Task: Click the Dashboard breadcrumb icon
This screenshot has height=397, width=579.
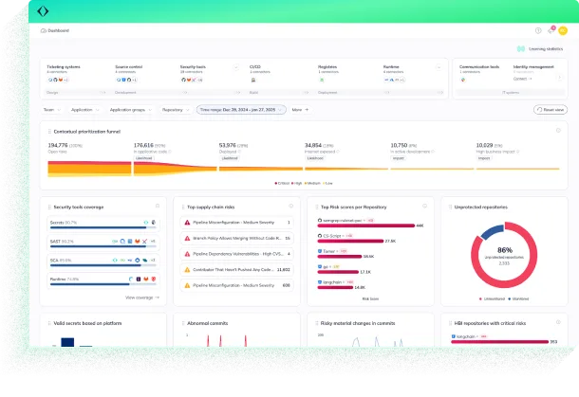Action: pos(44,30)
